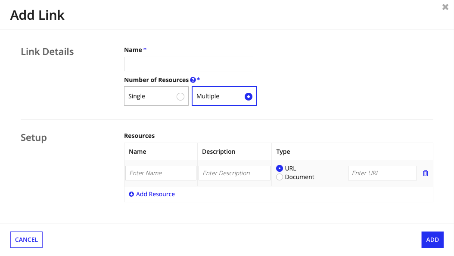
Task: Select the Multiple resources option
Action: 224,96
